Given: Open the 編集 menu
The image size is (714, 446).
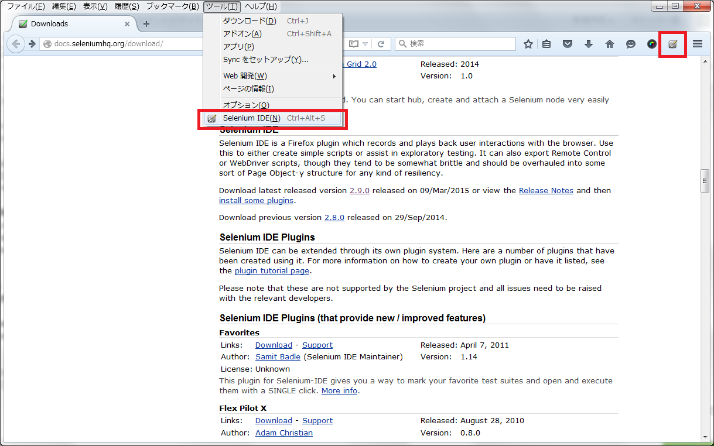Looking at the screenshot, I should 64,6.
